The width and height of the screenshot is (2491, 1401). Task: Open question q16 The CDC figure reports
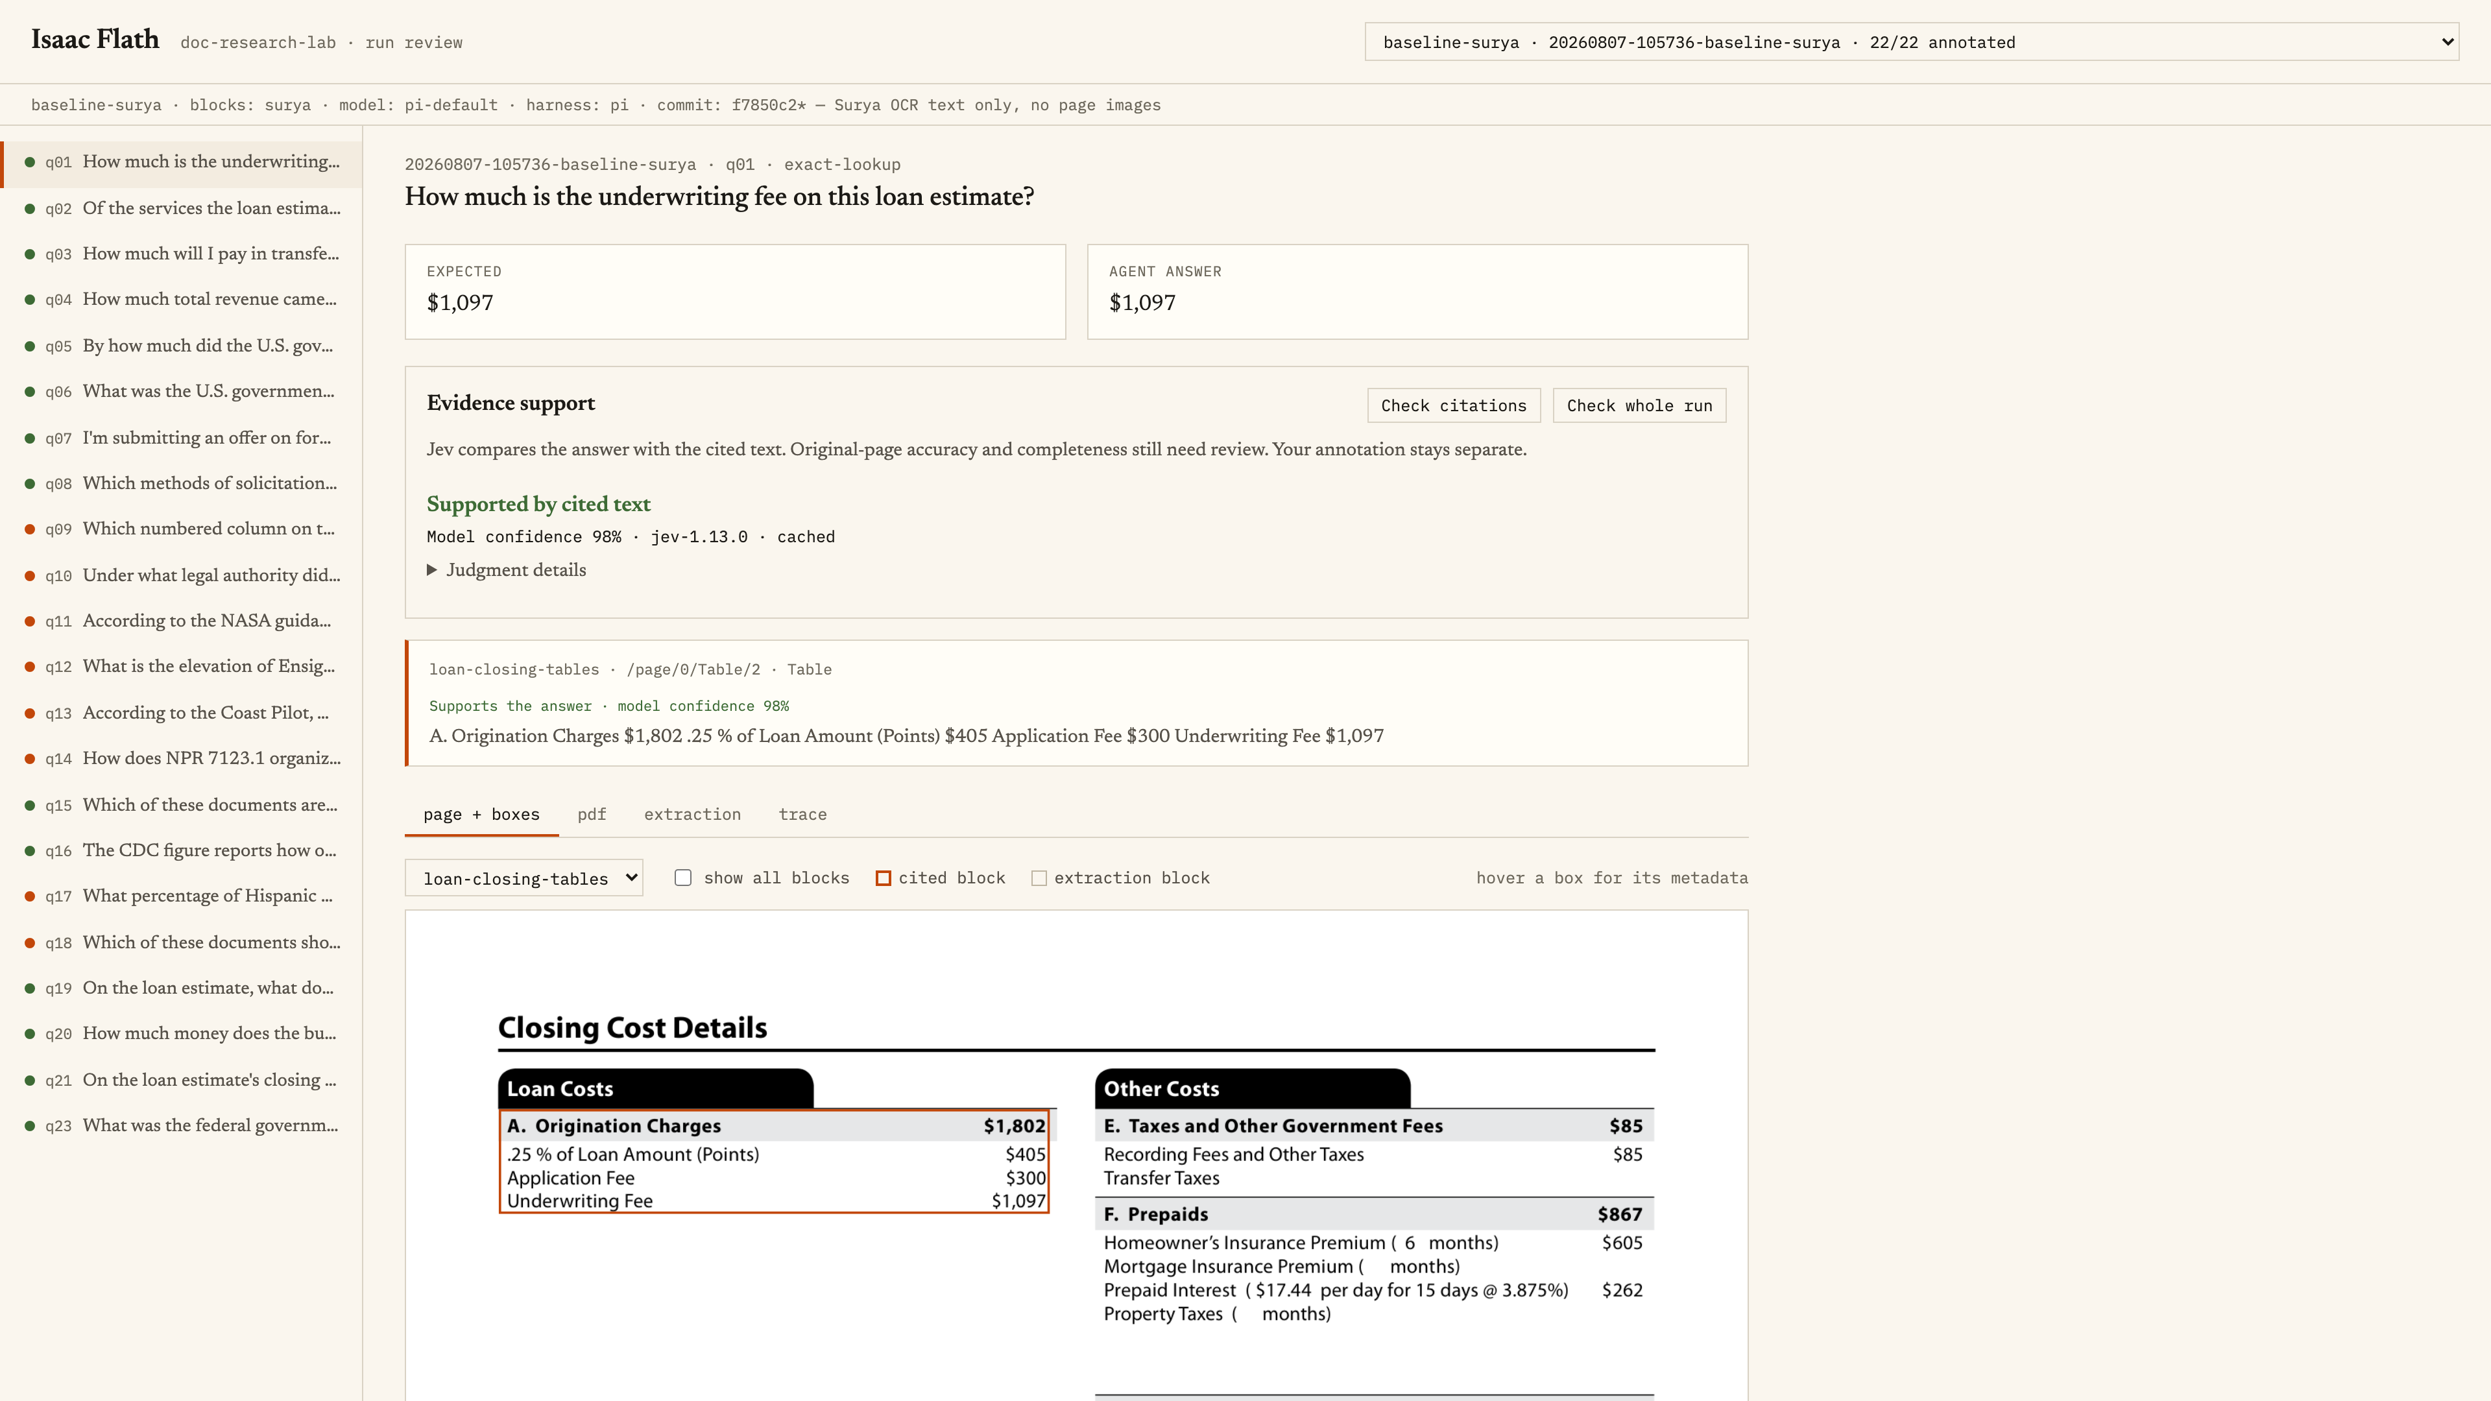click(x=182, y=850)
